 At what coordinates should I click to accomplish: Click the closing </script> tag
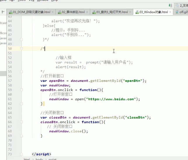(41, 154)
